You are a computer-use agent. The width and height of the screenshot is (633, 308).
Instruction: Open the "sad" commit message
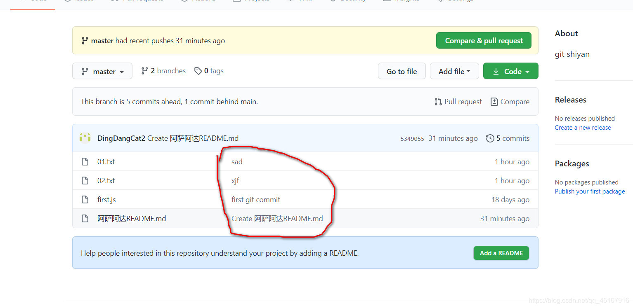coord(237,162)
